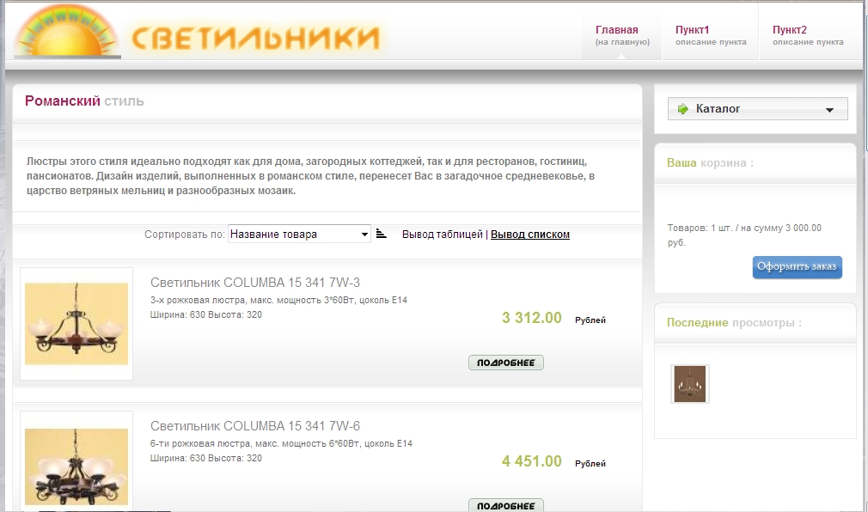Switch to Вывод таблицей view
The width and height of the screenshot is (868, 512).
[x=443, y=235]
